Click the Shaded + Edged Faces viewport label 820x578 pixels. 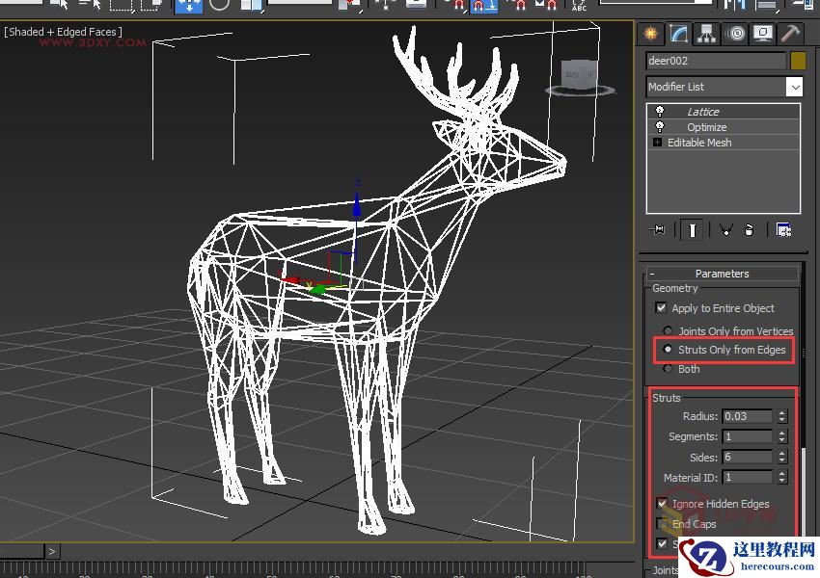[x=64, y=32]
